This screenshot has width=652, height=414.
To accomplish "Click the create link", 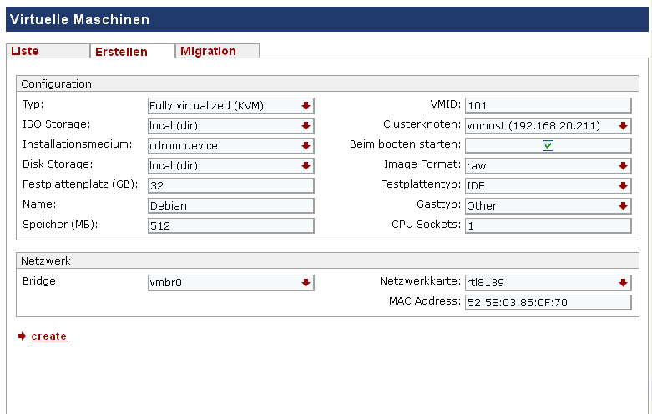I will tap(49, 336).
